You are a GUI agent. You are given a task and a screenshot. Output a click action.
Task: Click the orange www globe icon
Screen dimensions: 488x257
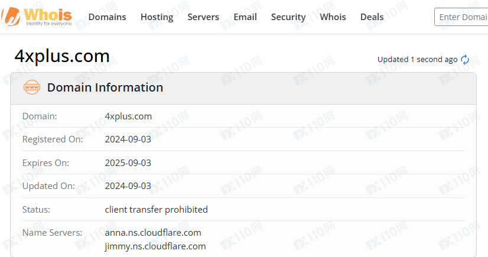[32, 87]
